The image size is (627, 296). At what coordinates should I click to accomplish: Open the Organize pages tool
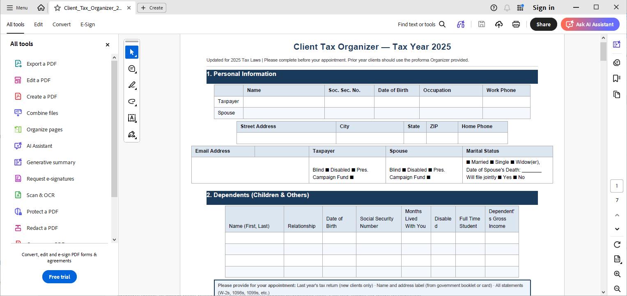click(44, 129)
